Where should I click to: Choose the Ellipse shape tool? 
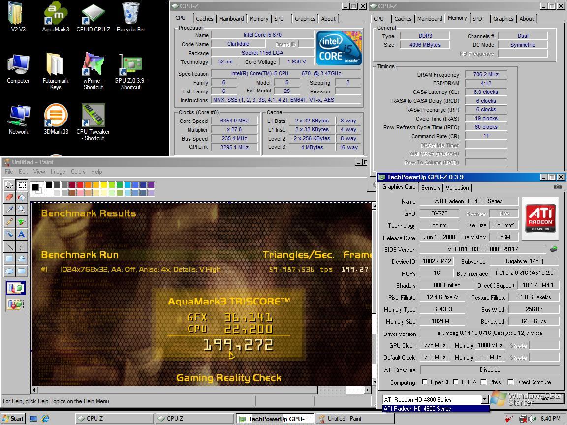pyautogui.click(x=9, y=271)
